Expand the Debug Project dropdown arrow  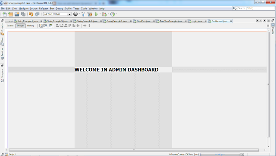click(108, 14)
